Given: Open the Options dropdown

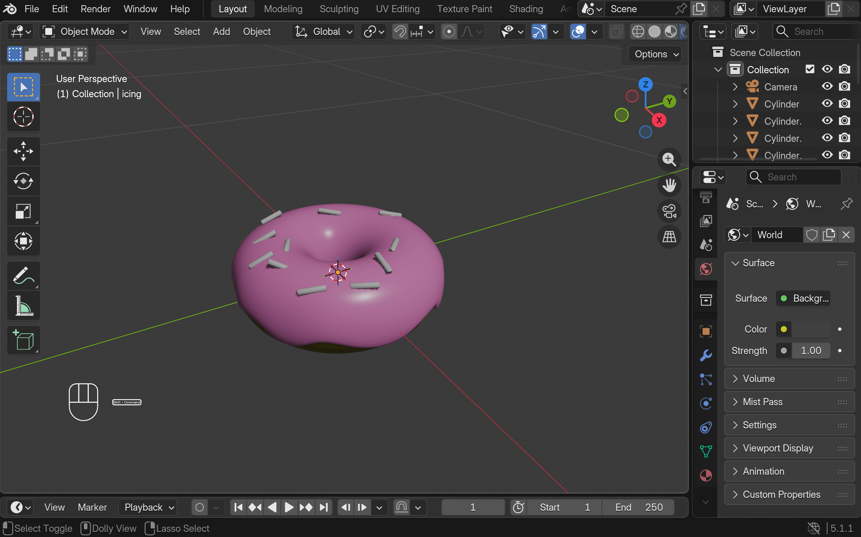Looking at the screenshot, I should coord(656,54).
